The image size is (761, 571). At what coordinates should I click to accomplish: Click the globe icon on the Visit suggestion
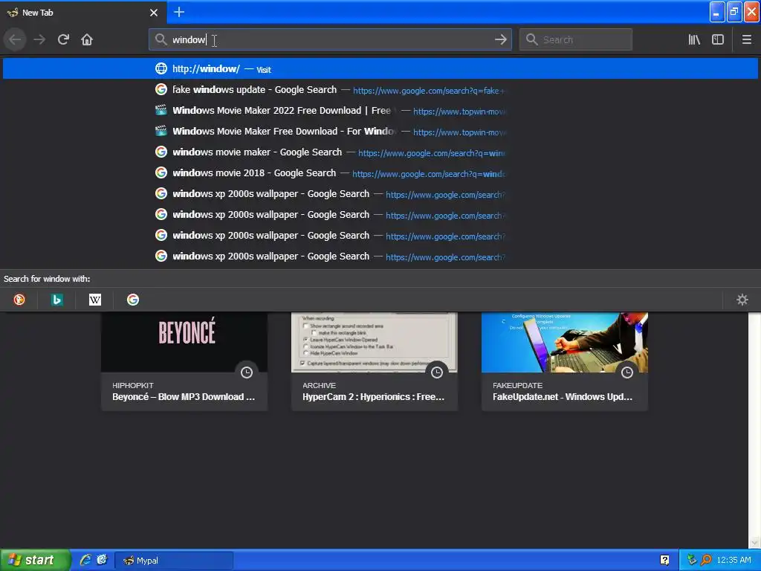161,68
